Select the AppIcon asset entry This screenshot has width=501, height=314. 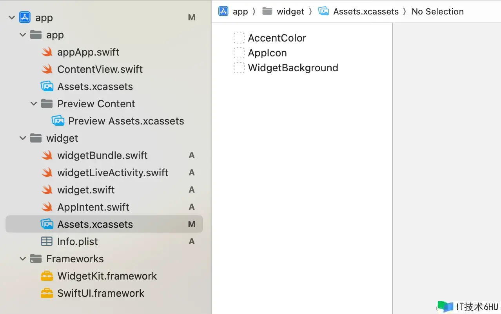pos(267,53)
